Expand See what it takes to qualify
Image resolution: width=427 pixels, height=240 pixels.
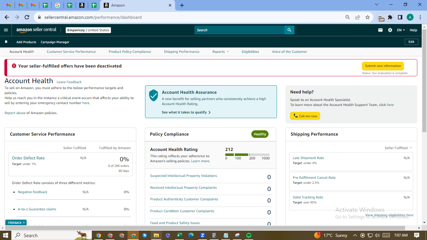coord(186,112)
